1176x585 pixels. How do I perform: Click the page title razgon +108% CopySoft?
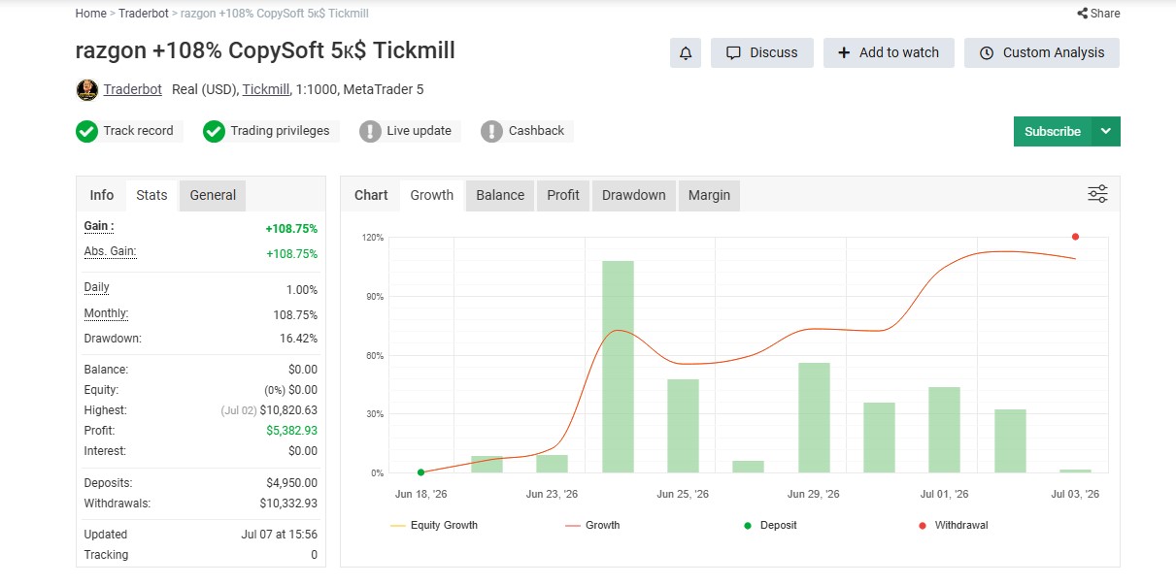point(265,50)
